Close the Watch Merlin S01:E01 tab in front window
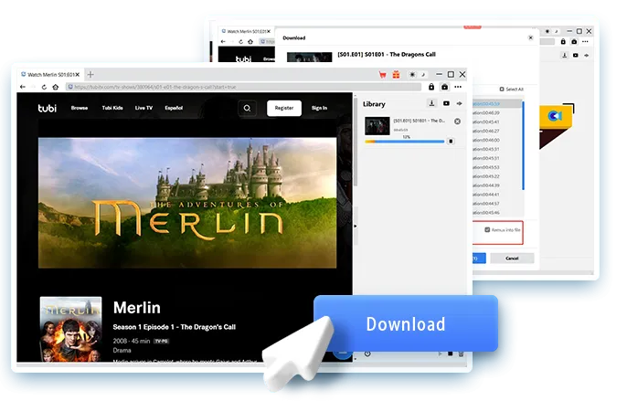The height and width of the screenshot is (401, 627). tap(78, 74)
